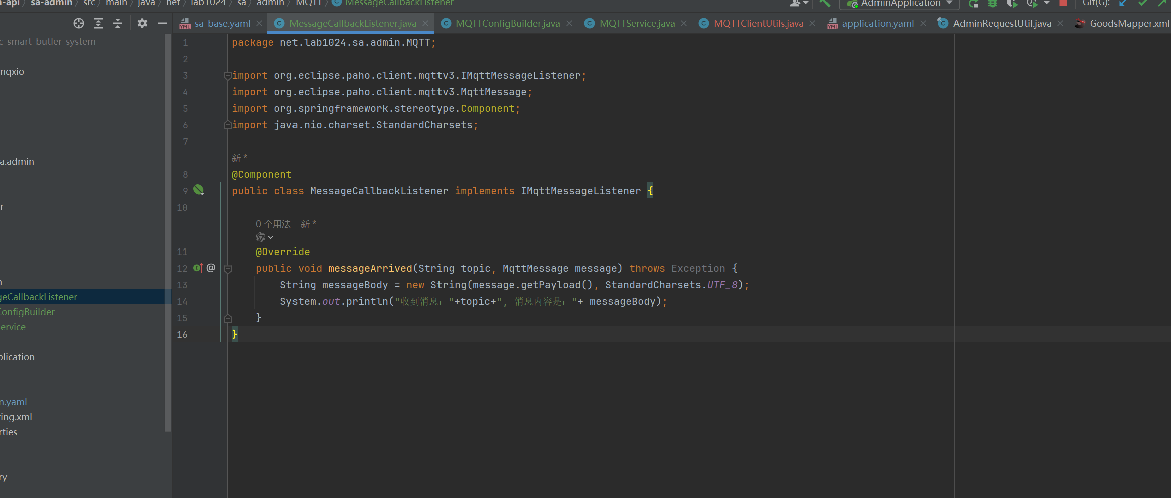The width and height of the screenshot is (1171, 498).
Task: Click 'MQTT' in the breadcrumb path
Action: pos(309,3)
